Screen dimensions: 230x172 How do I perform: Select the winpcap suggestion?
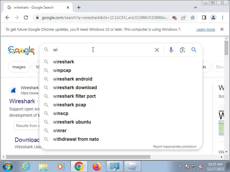click(121, 70)
